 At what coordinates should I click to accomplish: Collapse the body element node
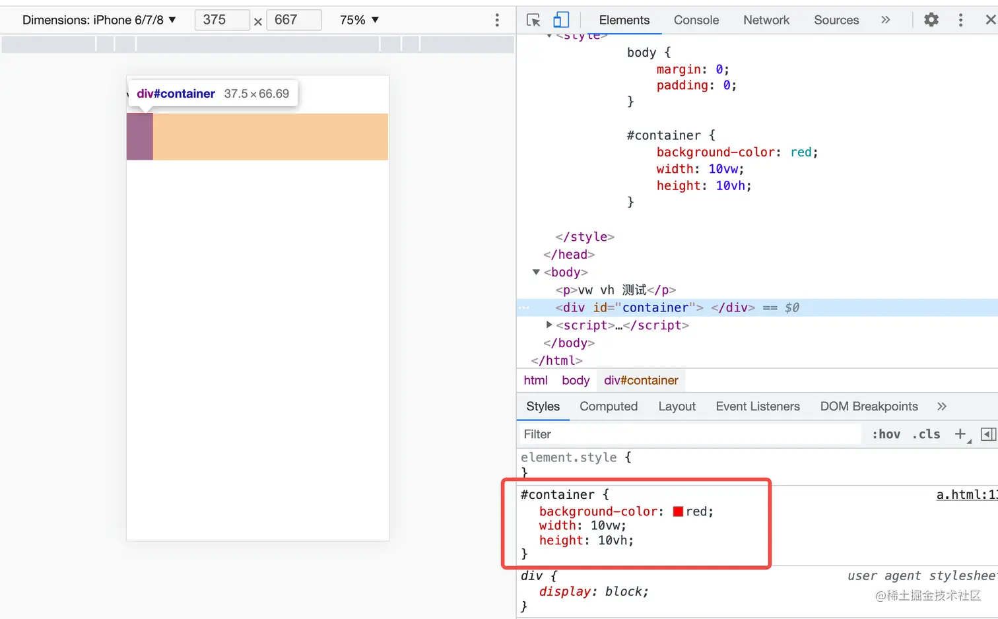[536, 272]
